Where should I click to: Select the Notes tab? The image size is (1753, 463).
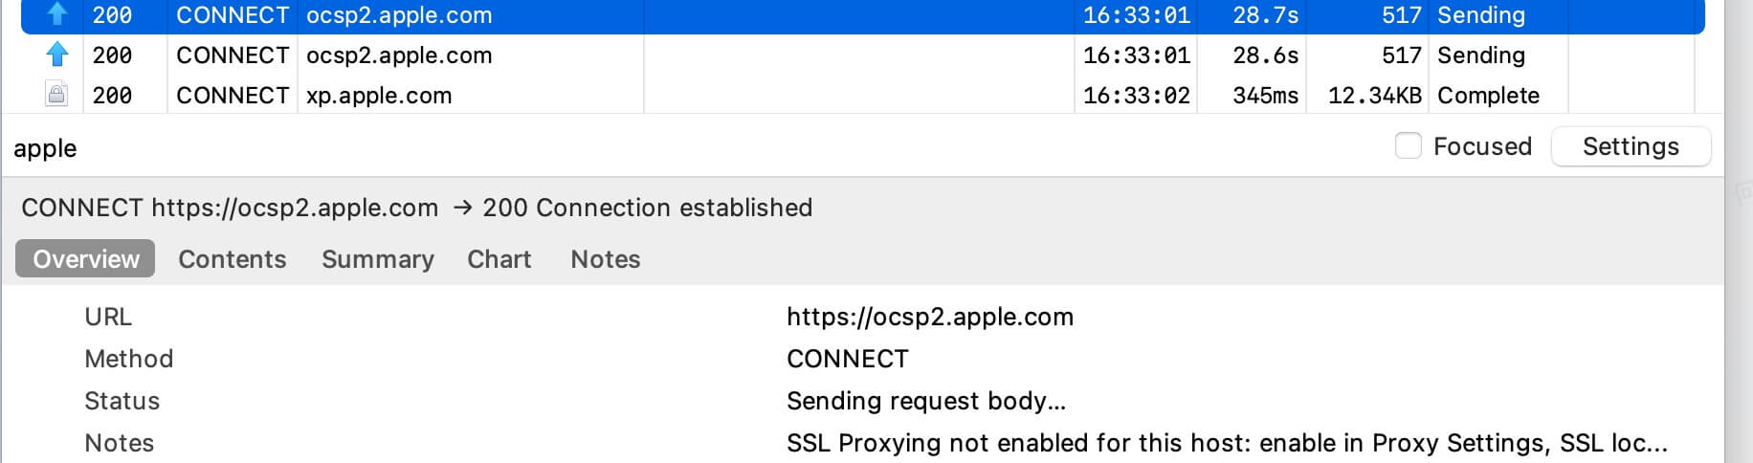[x=606, y=259]
